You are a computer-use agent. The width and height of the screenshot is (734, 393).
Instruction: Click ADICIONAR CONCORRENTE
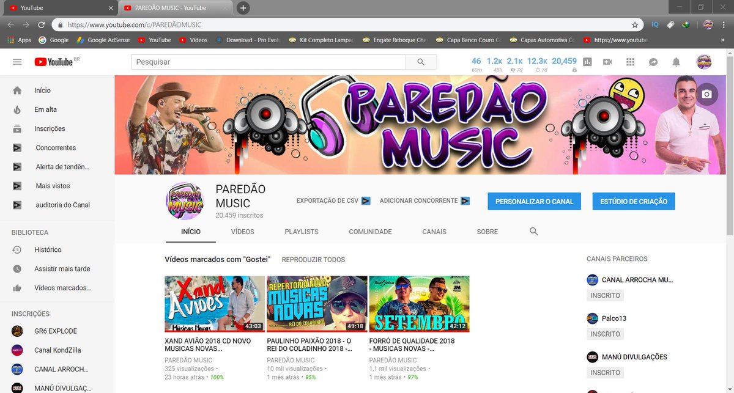coord(424,200)
